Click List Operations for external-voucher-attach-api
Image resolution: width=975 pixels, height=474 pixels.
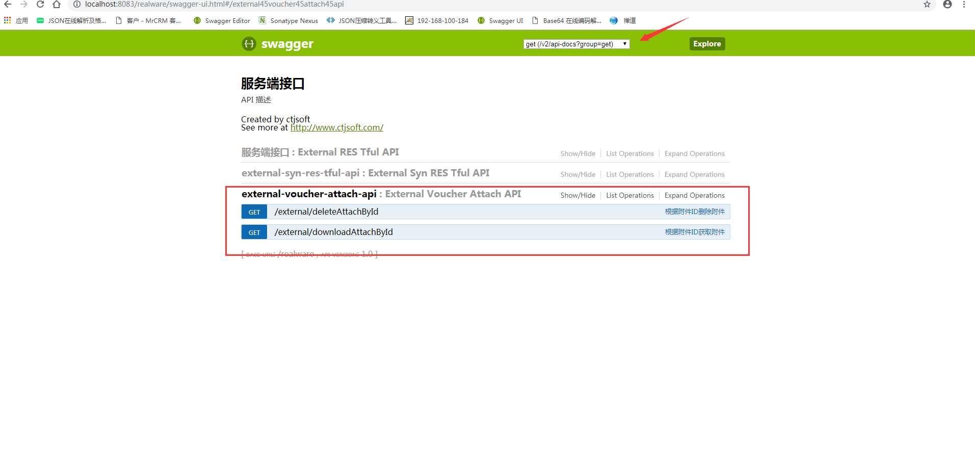click(x=630, y=195)
